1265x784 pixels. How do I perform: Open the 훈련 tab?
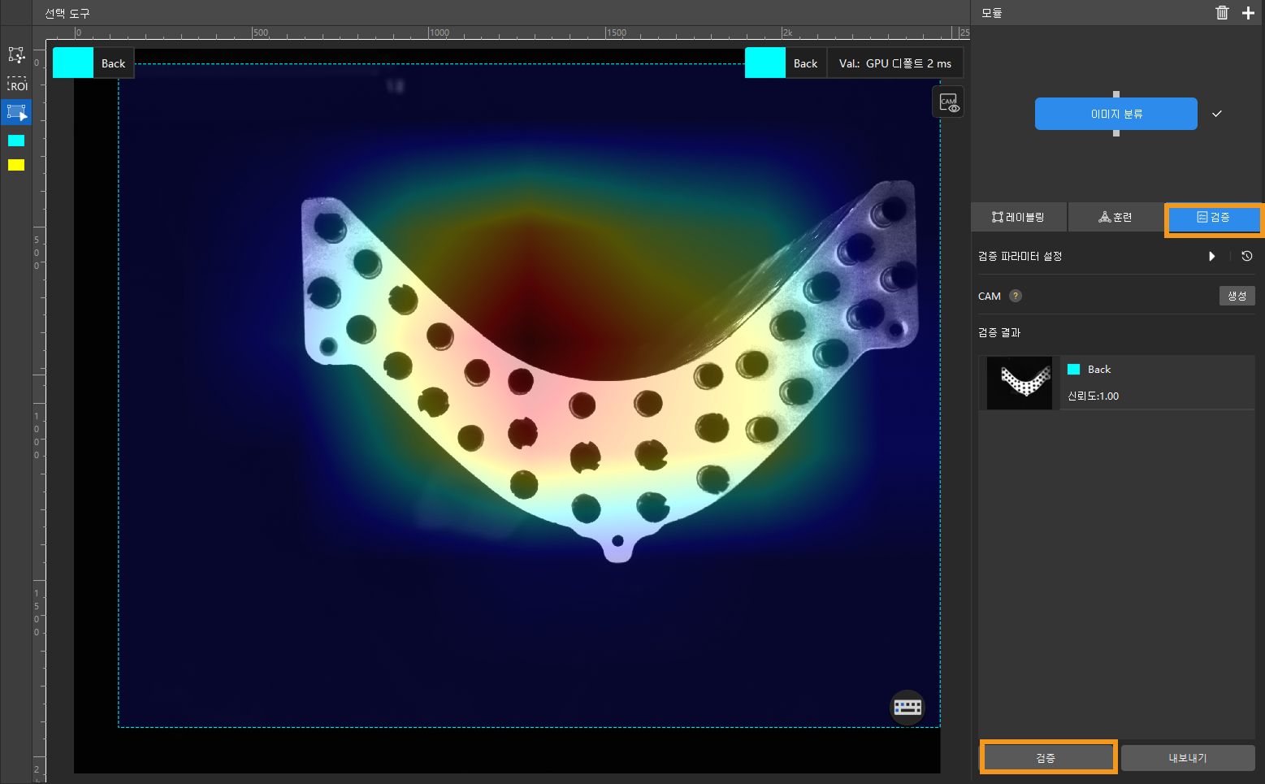click(x=1116, y=218)
